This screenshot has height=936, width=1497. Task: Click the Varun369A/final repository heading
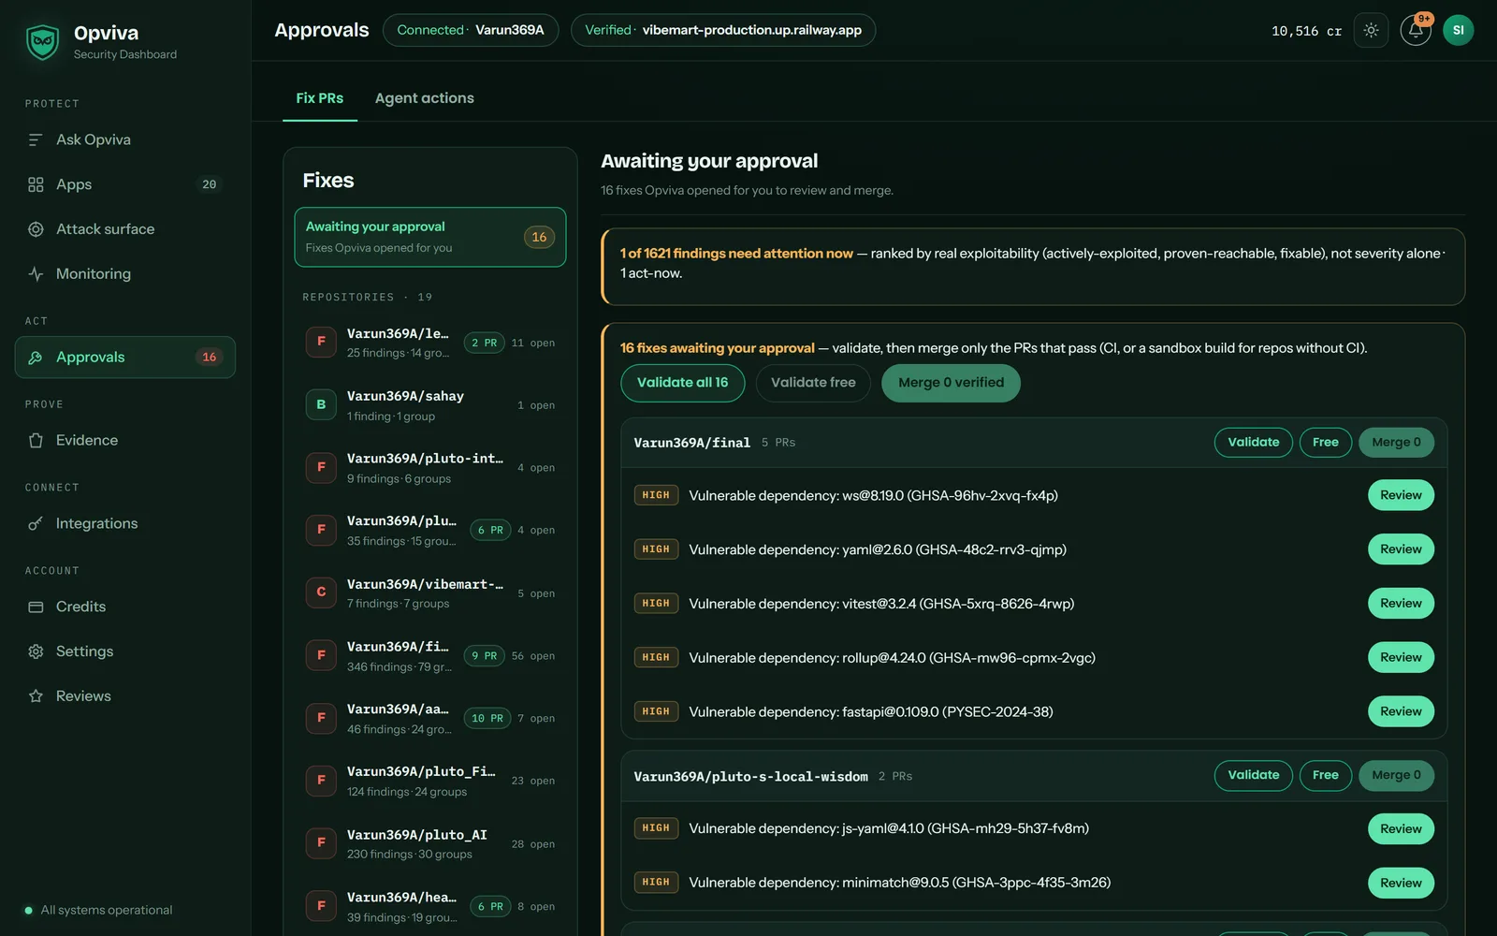click(692, 443)
